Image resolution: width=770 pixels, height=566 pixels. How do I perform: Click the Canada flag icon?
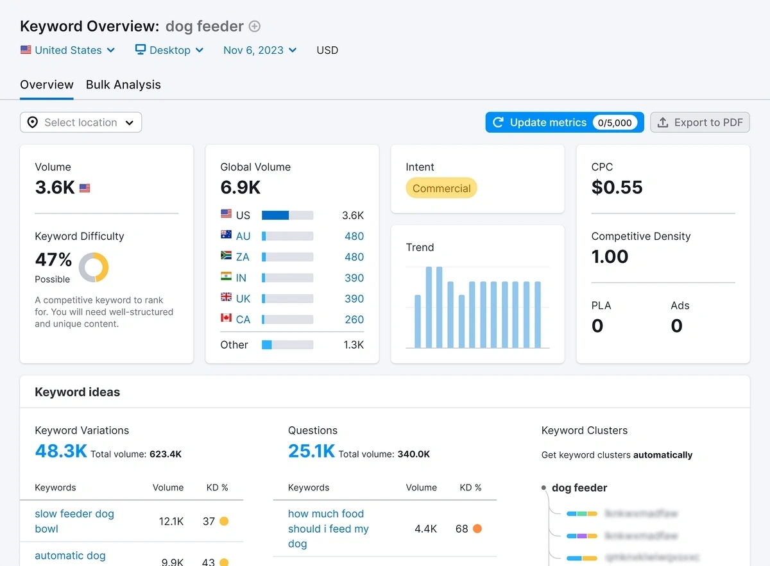pos(226,319)
